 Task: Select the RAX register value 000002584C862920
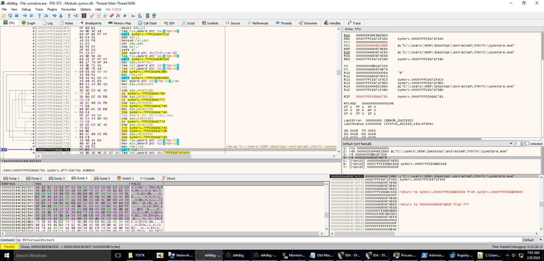[x=371, y=35]
